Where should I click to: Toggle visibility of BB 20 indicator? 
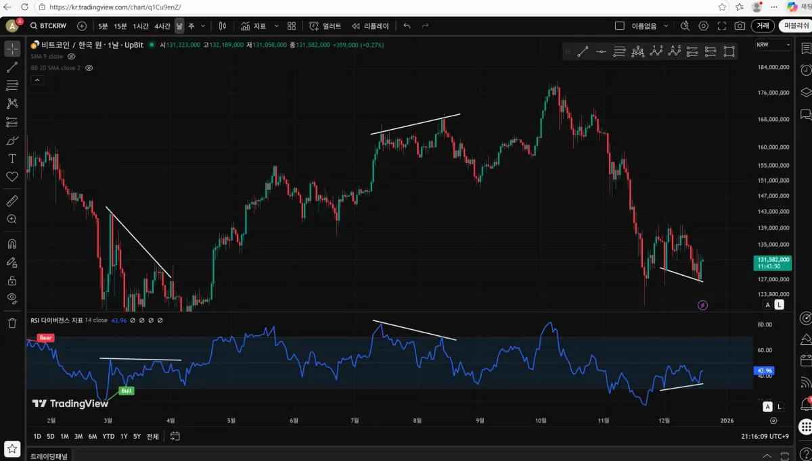[89, 68]
